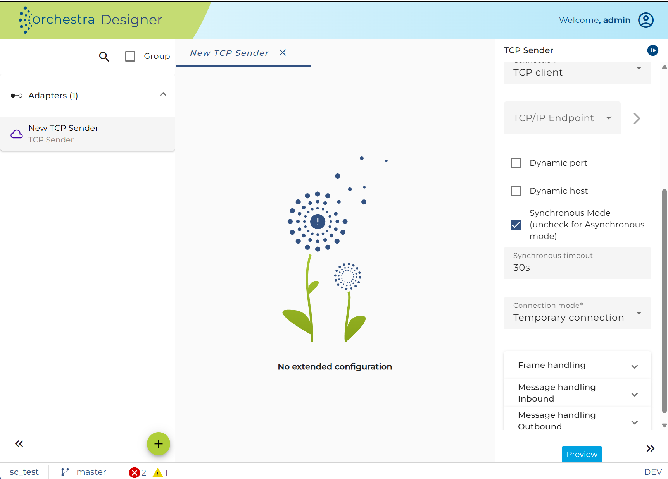This screenshot has height=479, width=668.
Task: Click the search magnifier icon
Action: [x=104, y=57]
